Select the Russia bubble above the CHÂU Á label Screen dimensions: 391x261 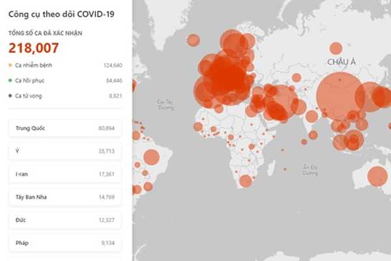[x=336, y=48]
